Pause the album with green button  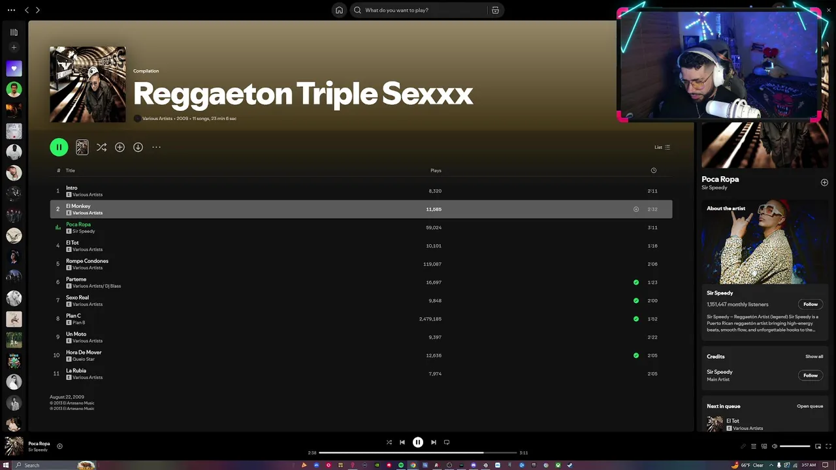(59, 147)
